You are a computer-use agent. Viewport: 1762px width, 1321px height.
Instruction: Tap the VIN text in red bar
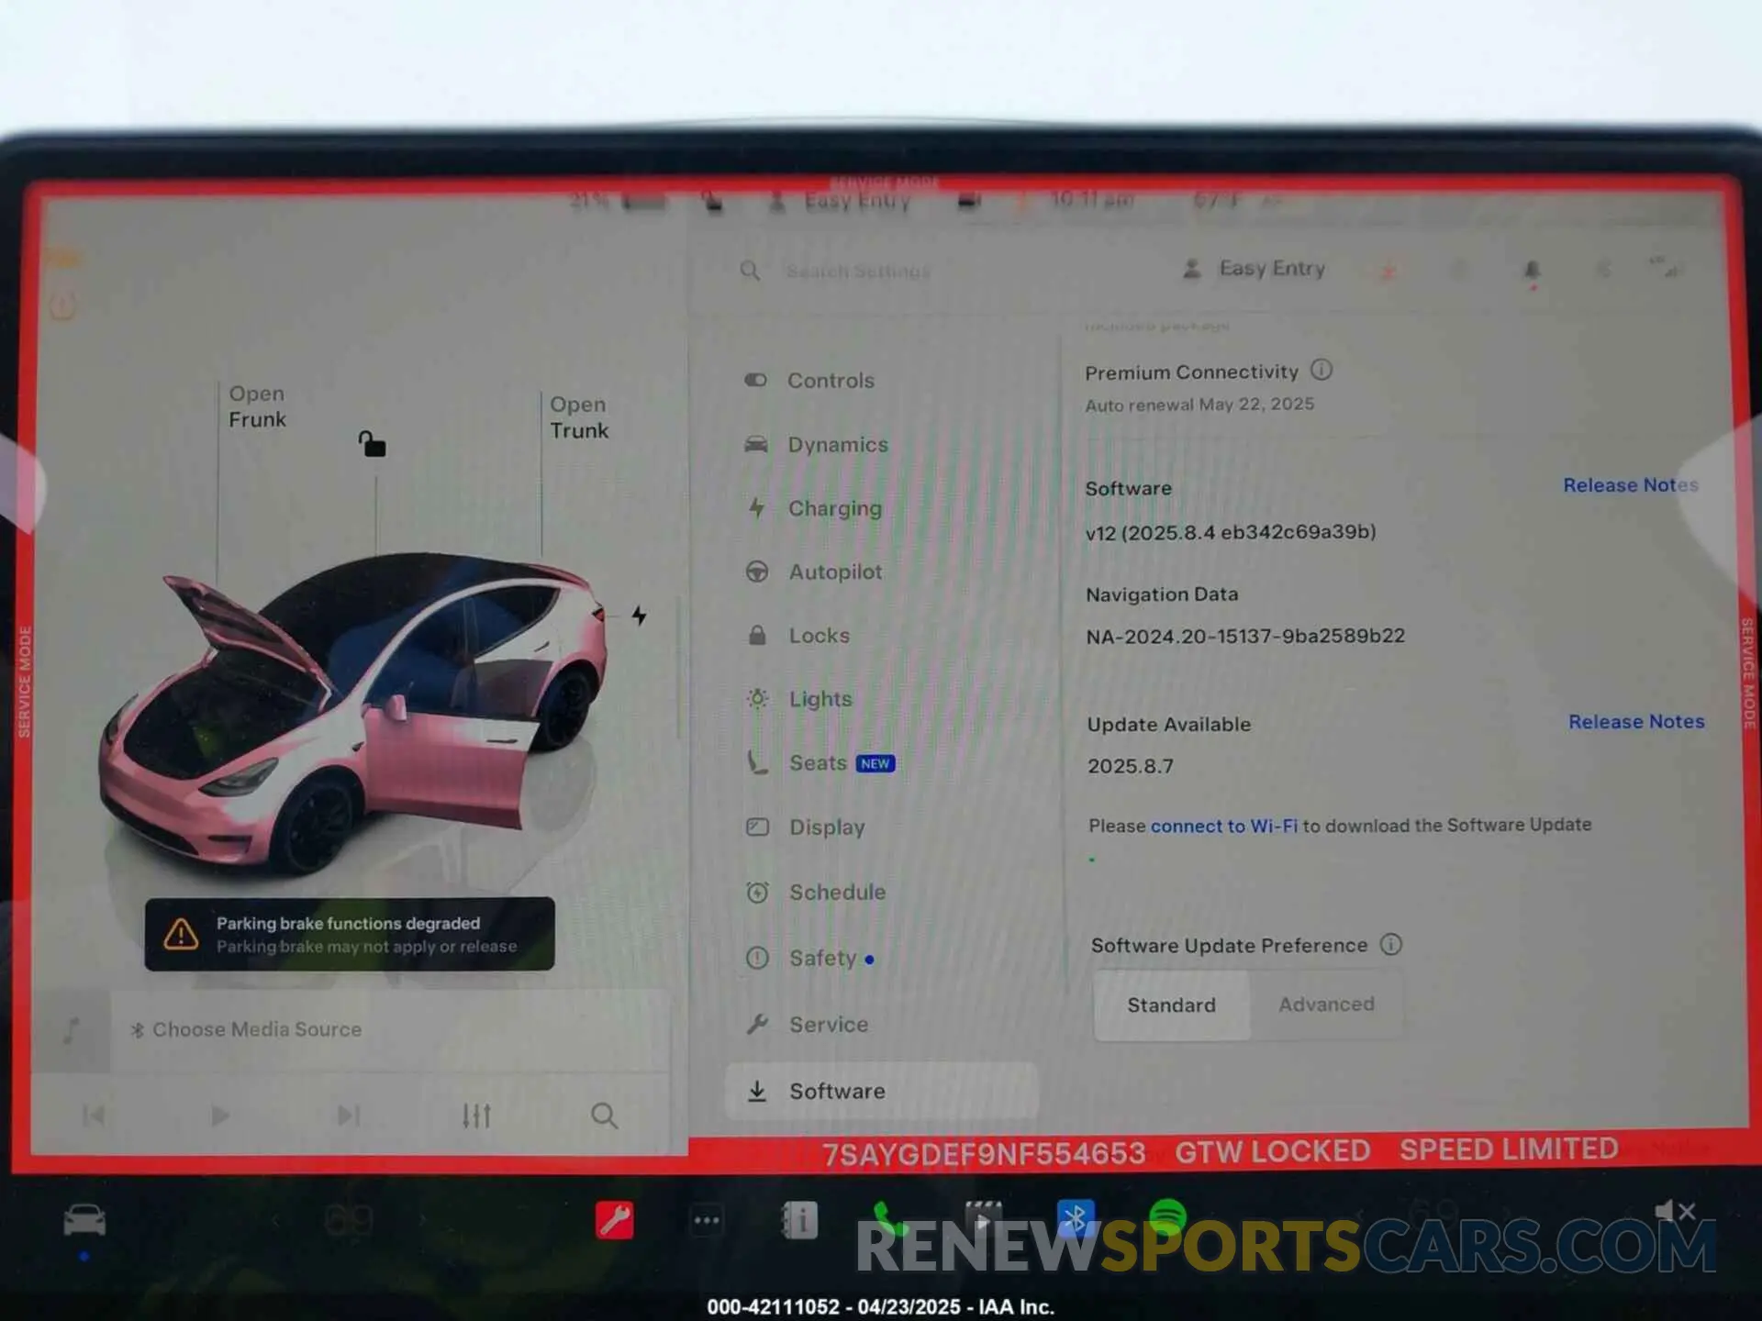[x=984, y=1153]
